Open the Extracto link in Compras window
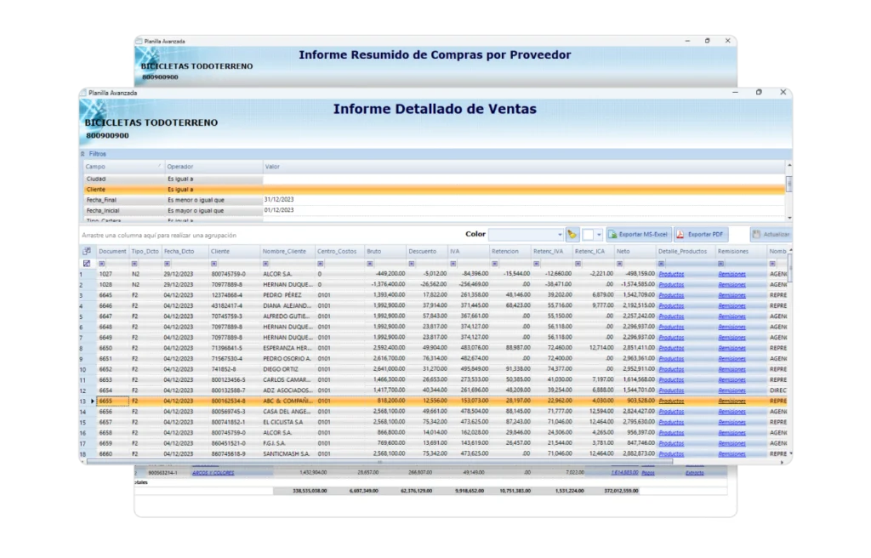Viewport: 871px width, 558px height. (694, 473)
